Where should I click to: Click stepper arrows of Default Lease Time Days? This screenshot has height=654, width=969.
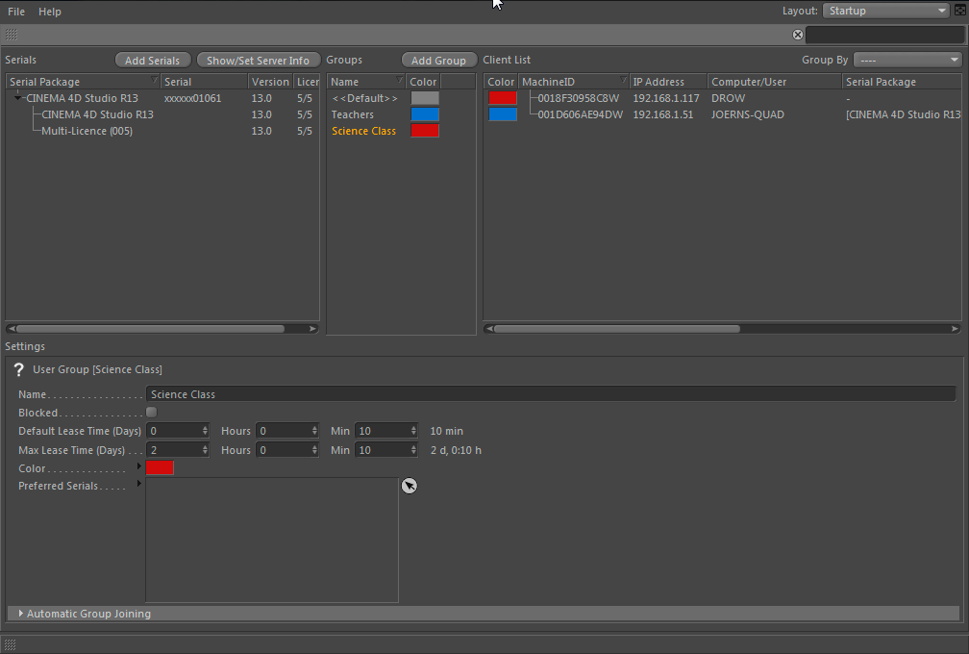point(205,431)
